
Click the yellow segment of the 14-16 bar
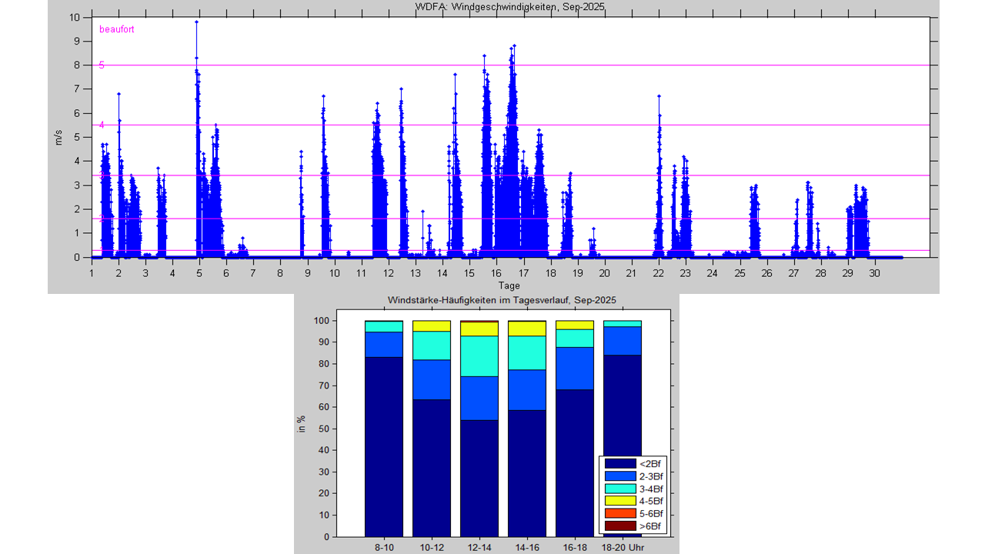(527, 329)
